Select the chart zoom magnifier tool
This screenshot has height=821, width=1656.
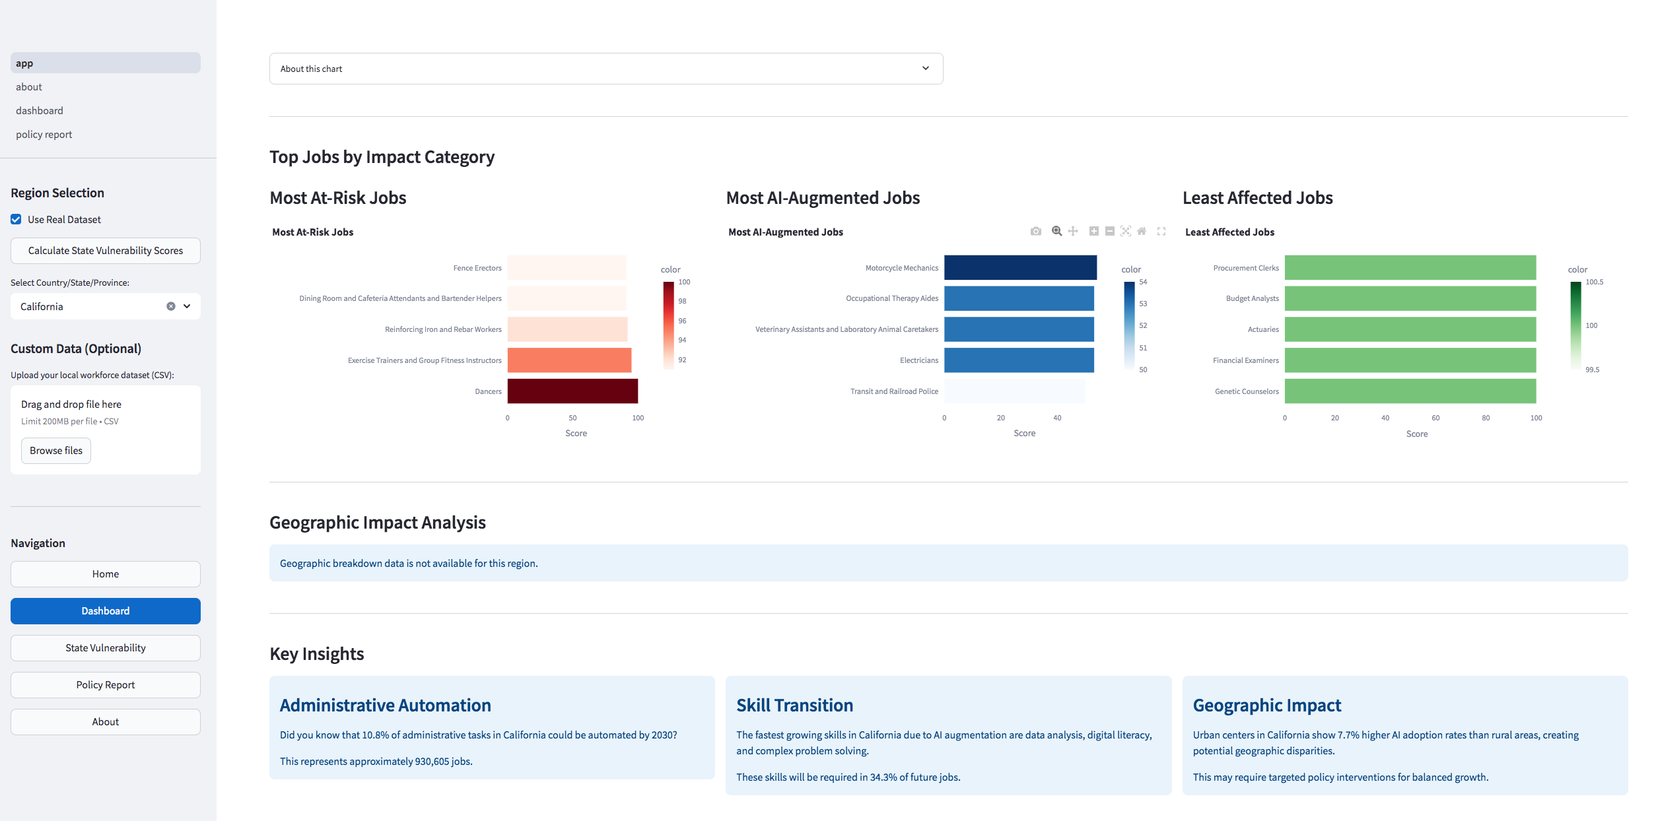pyautogui.click(x=1056, y=231)
